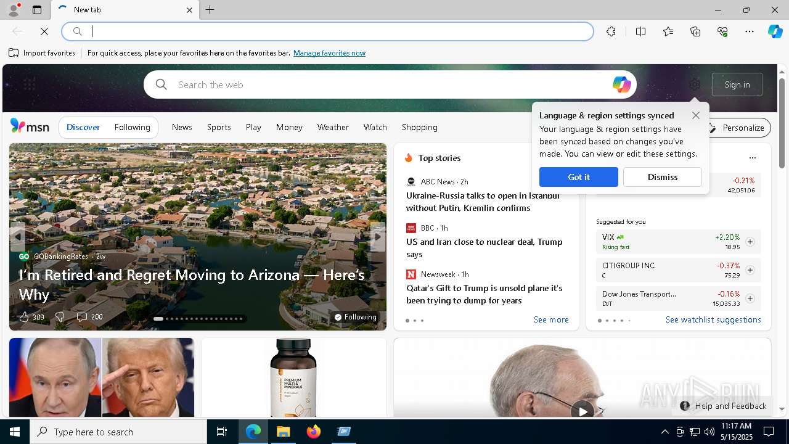Open Qatar's Gift to Trump story
Image resolution: width=789 pixels, height=444 pixels.
(x=484, y=294)
